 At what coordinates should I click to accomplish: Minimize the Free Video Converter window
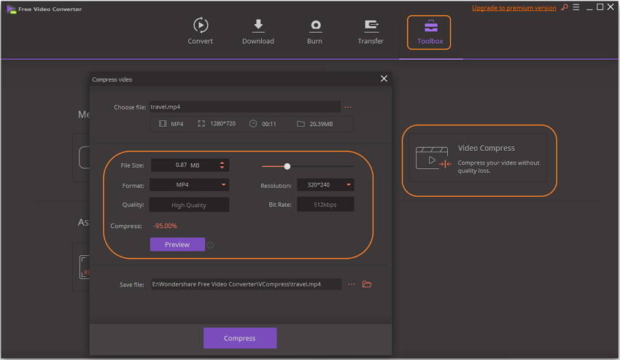coord(589,7)
